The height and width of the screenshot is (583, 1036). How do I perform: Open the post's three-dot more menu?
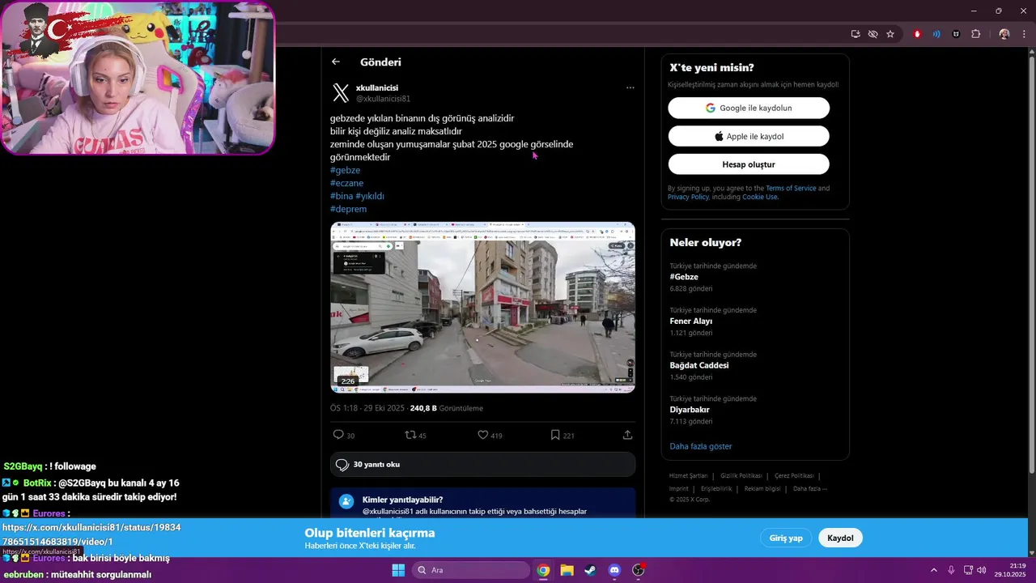pyautogui.click(x=630, y=87)
